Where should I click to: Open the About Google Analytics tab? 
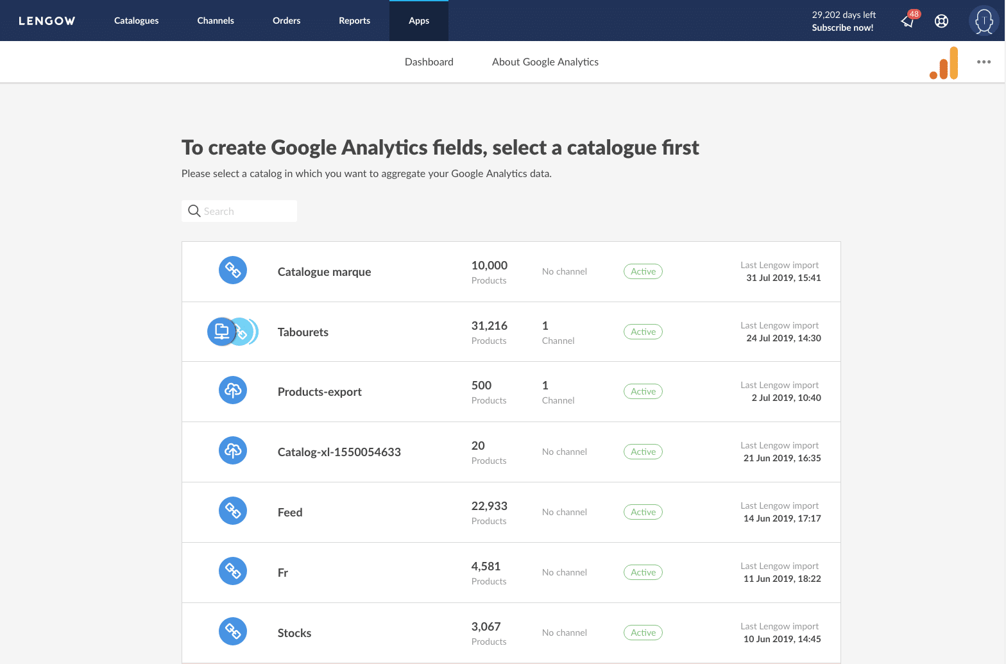[x=545, y=62]
